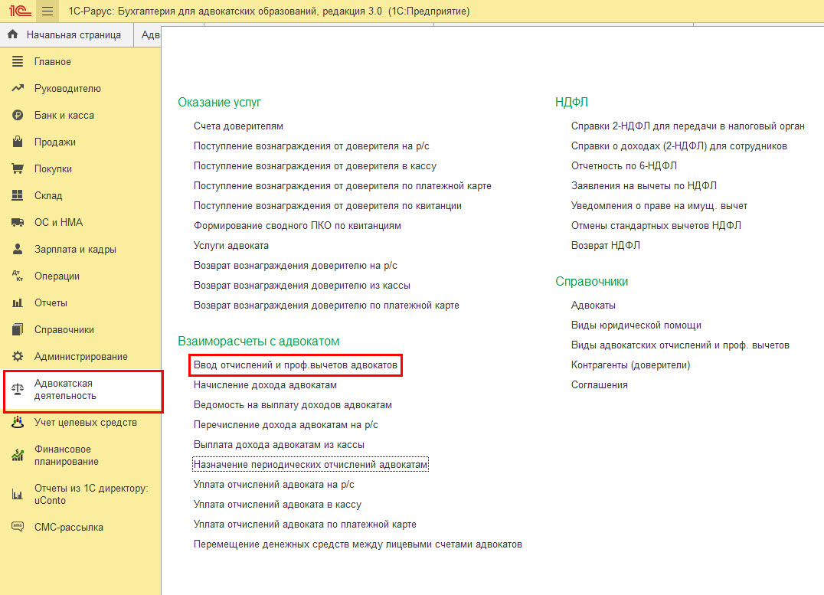Click the home icon on Начальная страница
This screenshot has width=824, height=595.
tap(12, 35)
